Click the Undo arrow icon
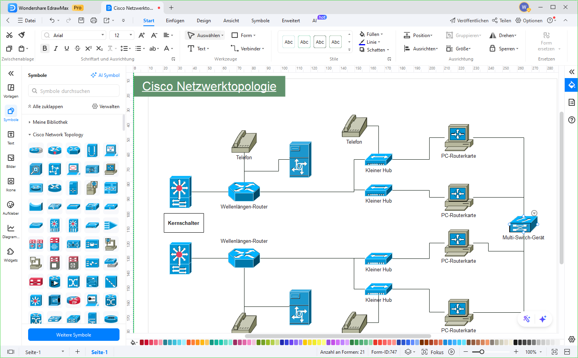The width and height of the screenshot is (578, 358). tap(52, 20)
